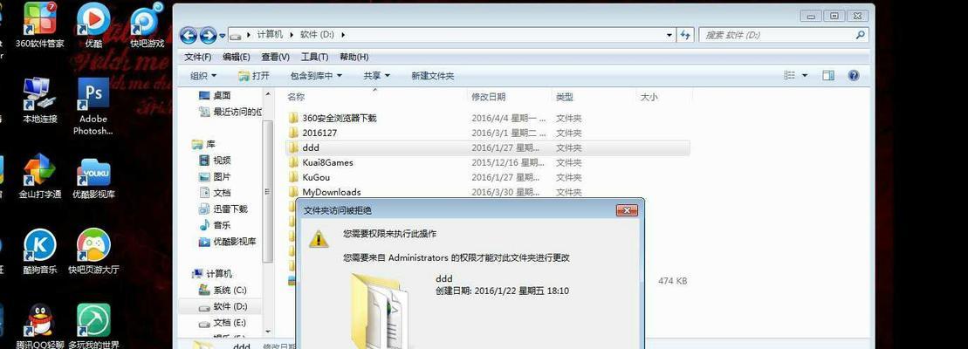Viewport: 968px width, 349px height.
Task: Click 打开 toolbar button
Action: (x=254, y=75)
